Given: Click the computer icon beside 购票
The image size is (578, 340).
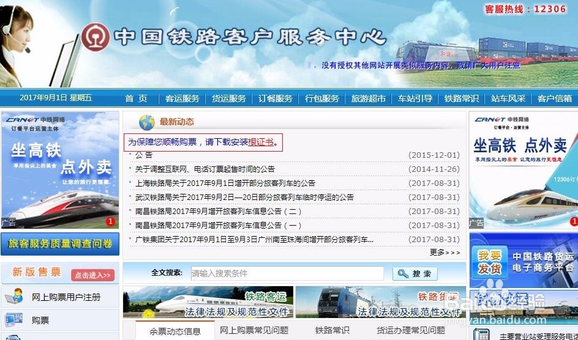Looking at the screenshot, I should point(14,320).
